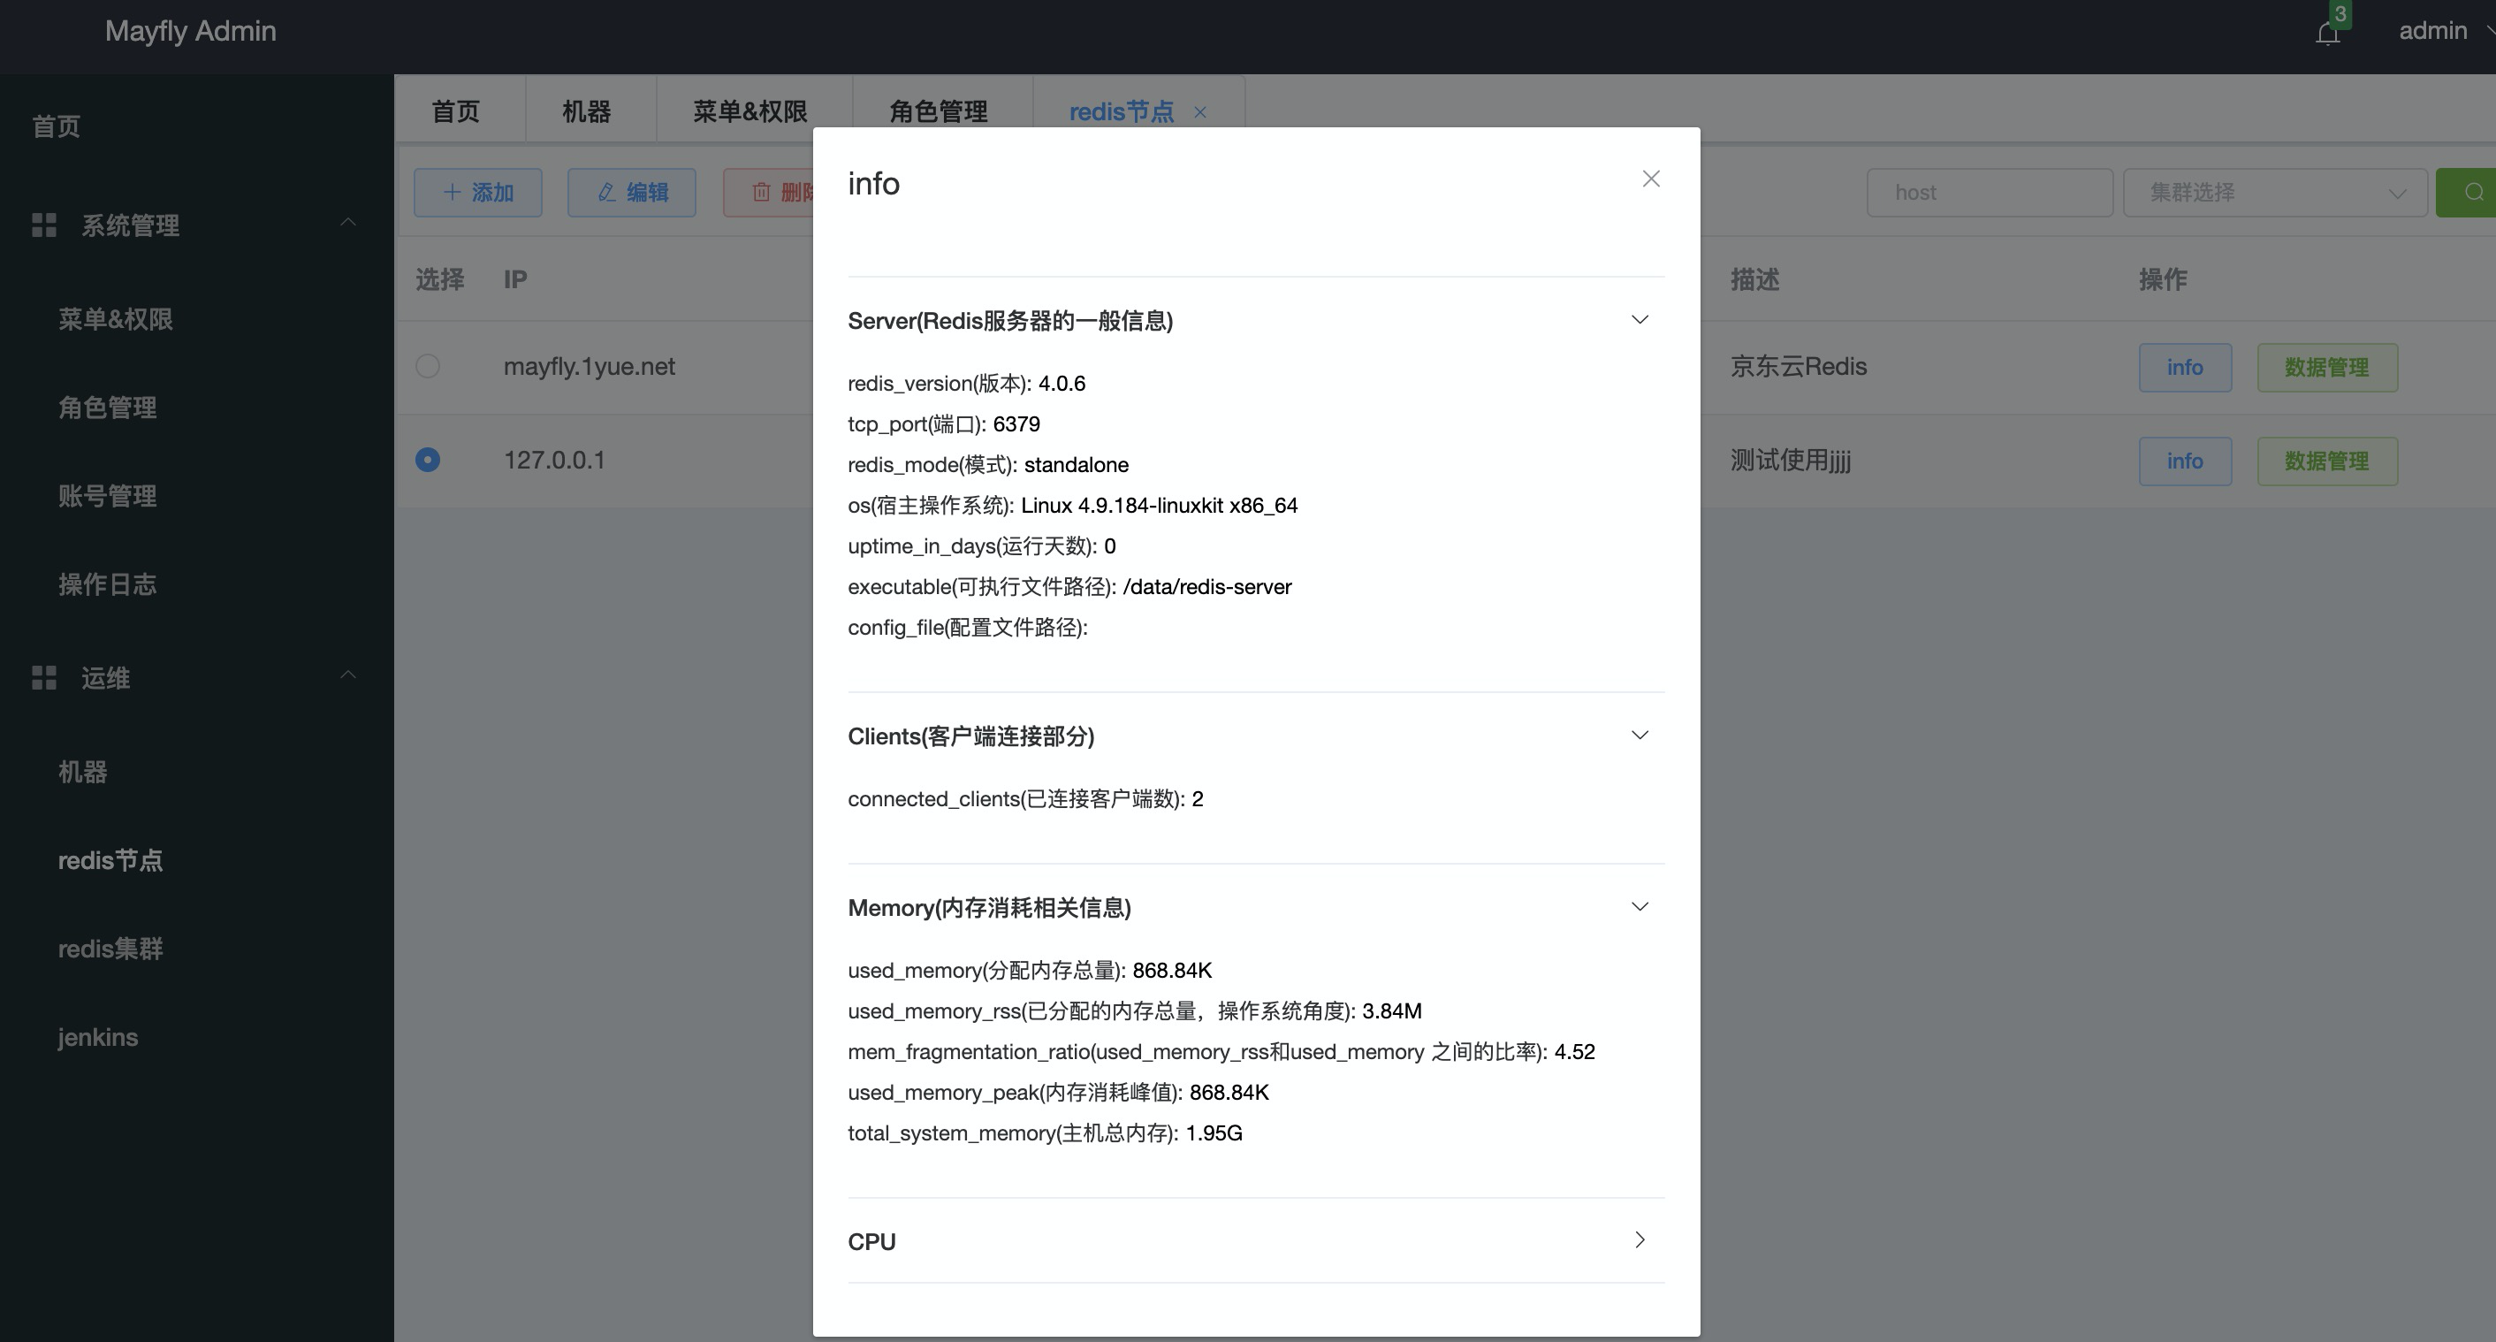Open the notification bell icon
The height and width of the screenshot is (1342, 2496).
(x=2327, y=34)
